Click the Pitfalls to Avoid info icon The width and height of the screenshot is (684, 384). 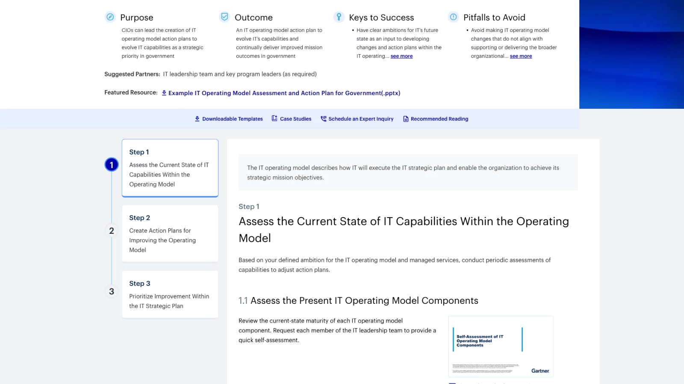(x=453, y=17)
